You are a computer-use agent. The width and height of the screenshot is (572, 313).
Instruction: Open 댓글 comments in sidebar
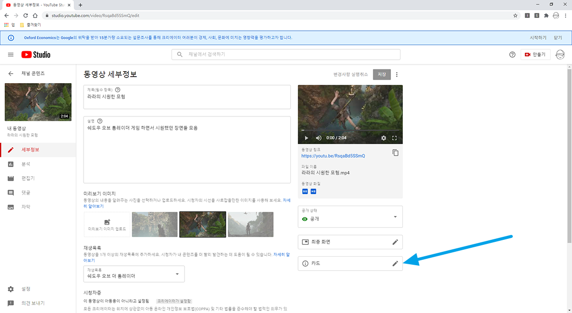pos(38,192)
